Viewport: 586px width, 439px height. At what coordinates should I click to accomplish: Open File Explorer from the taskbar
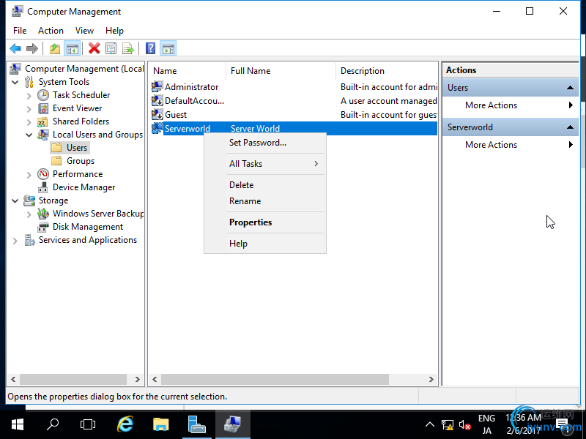tap(161, 424)
